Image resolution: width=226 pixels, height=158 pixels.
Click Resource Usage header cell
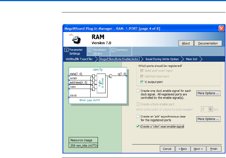pos(83,140)
